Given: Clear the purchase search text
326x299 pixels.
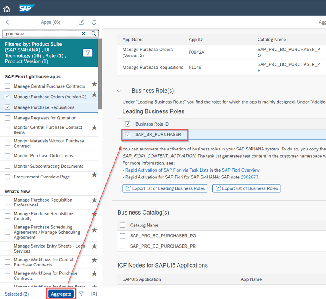Looking at the screenshot, I should [84, 33].
